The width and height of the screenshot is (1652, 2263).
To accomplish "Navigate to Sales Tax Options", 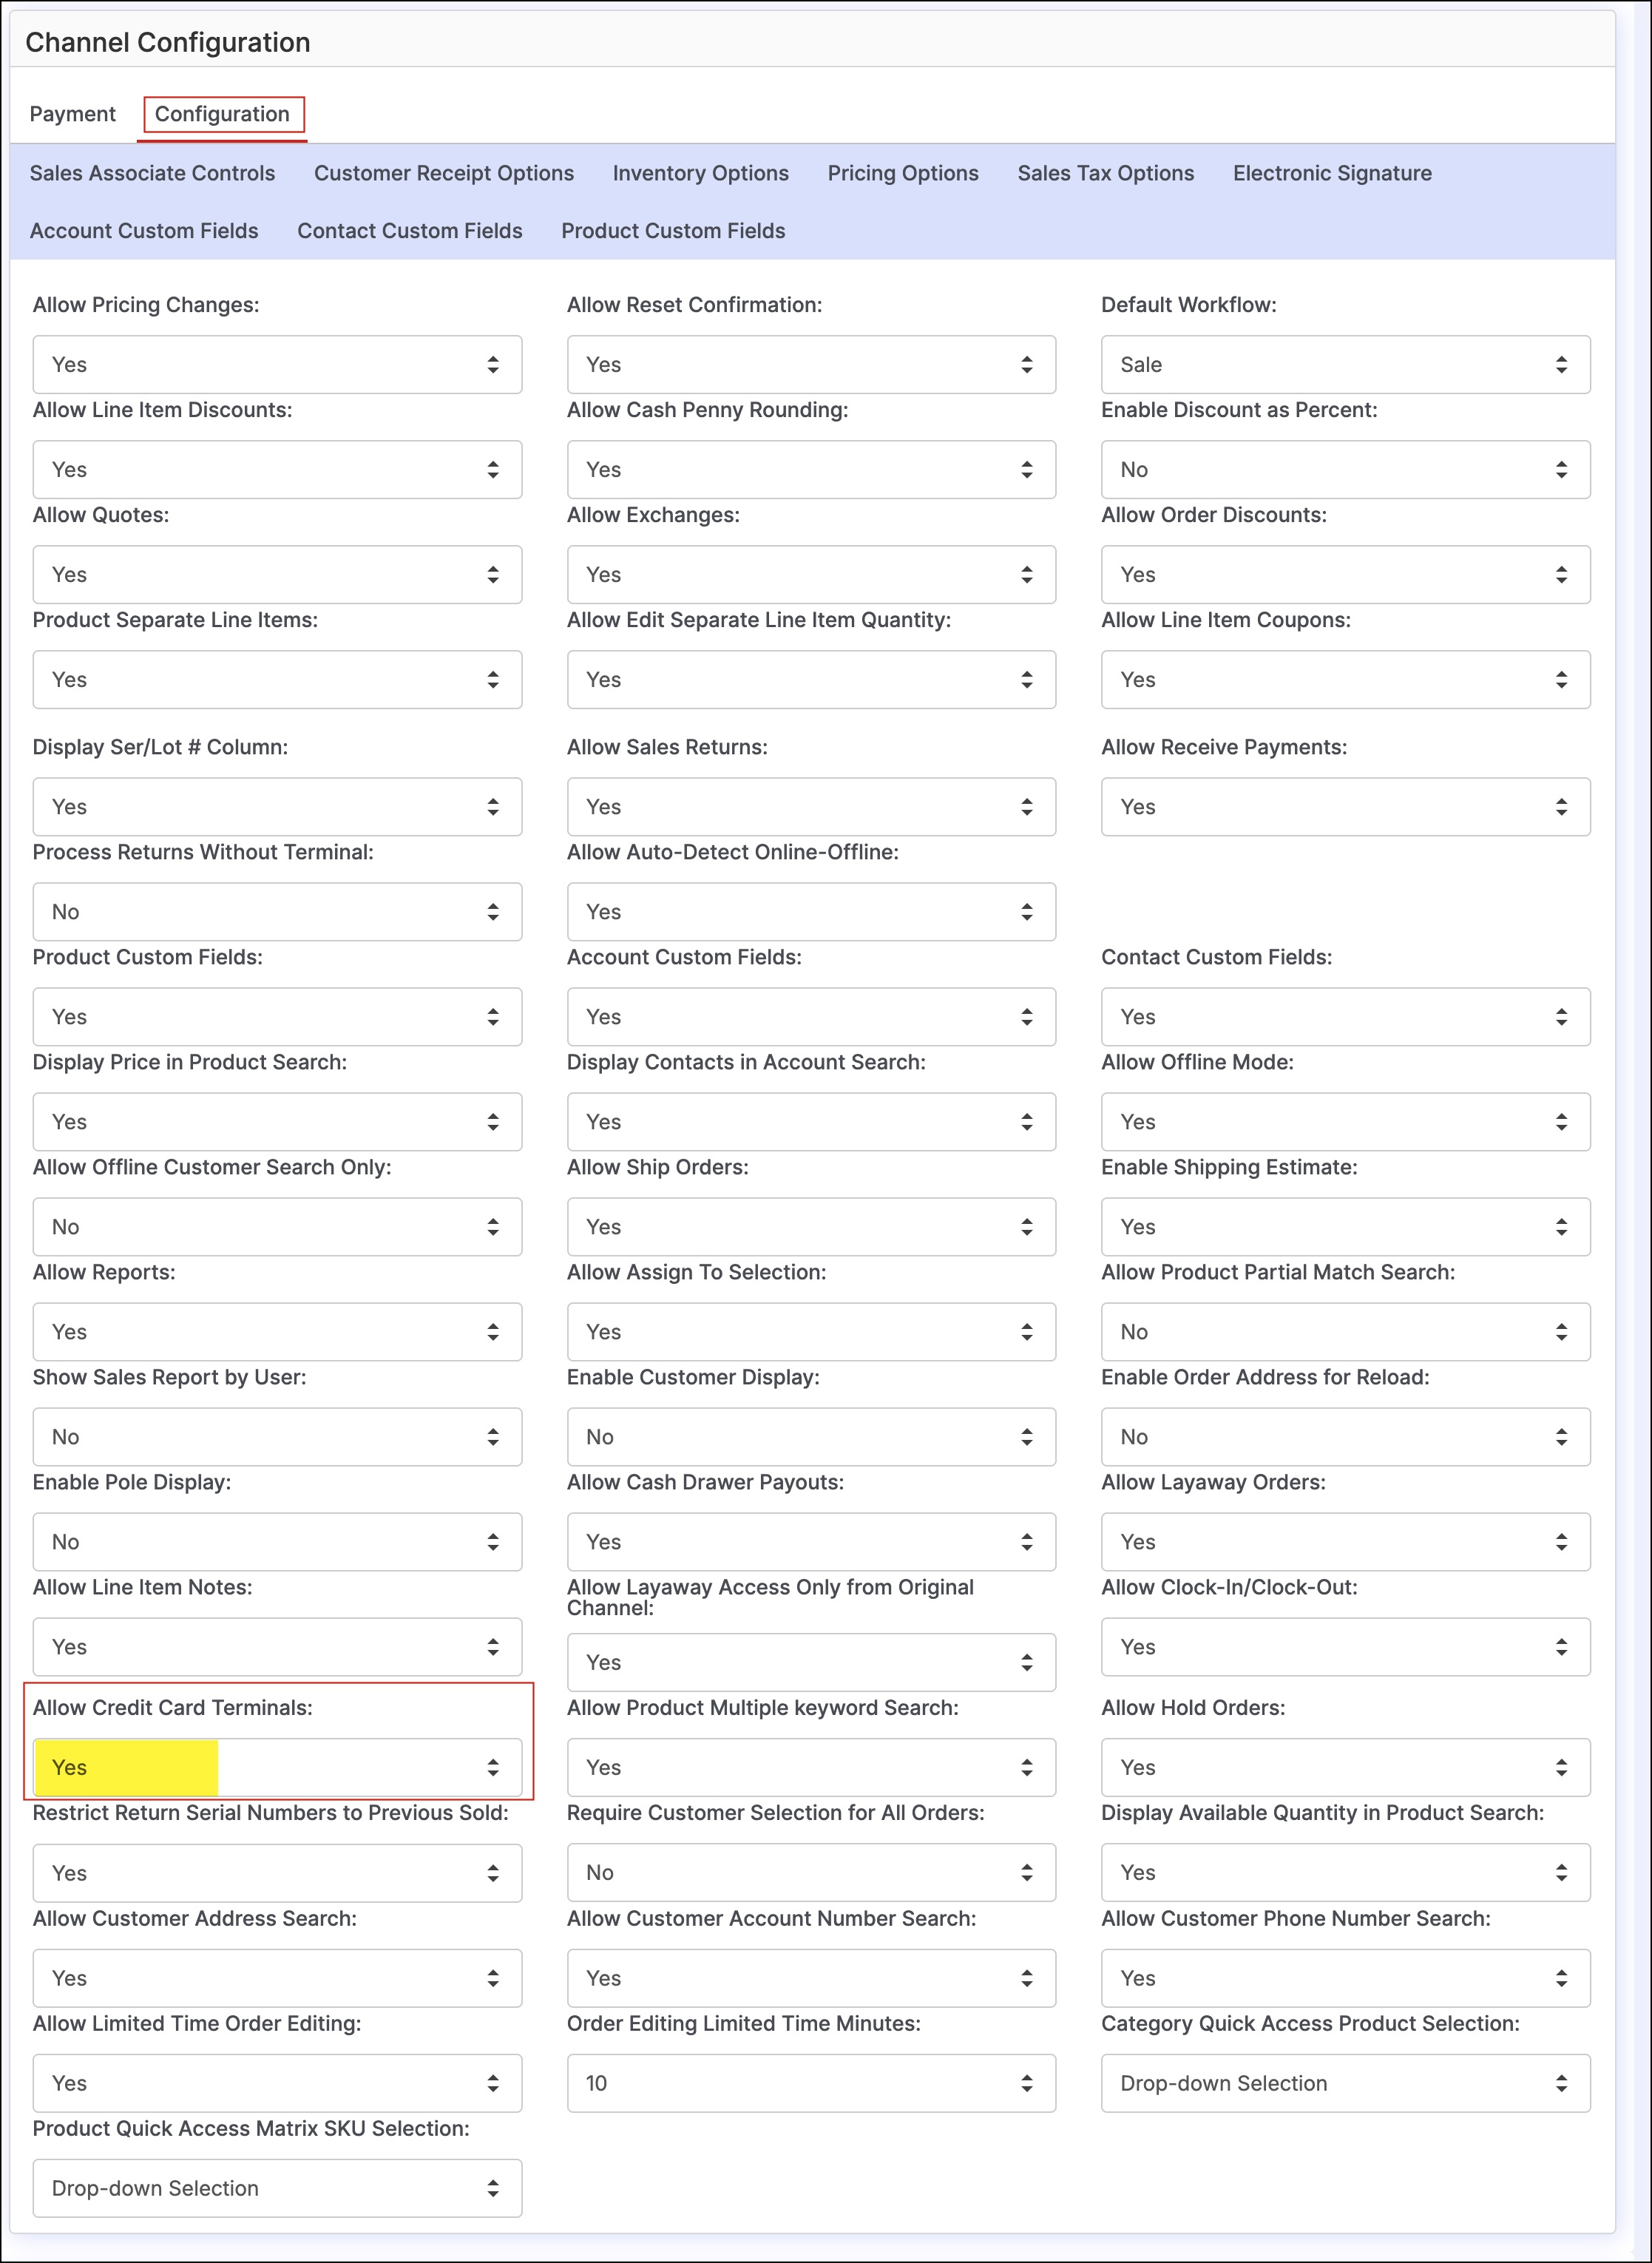I will 1105,173.
